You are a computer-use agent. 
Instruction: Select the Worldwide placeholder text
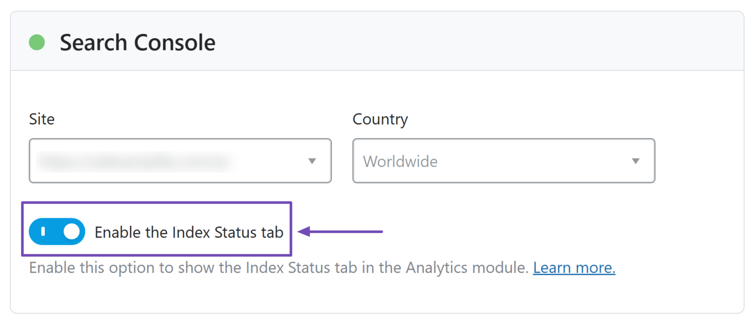400,161
